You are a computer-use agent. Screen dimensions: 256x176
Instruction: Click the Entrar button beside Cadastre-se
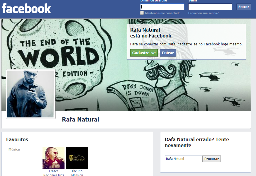point(168,53)
